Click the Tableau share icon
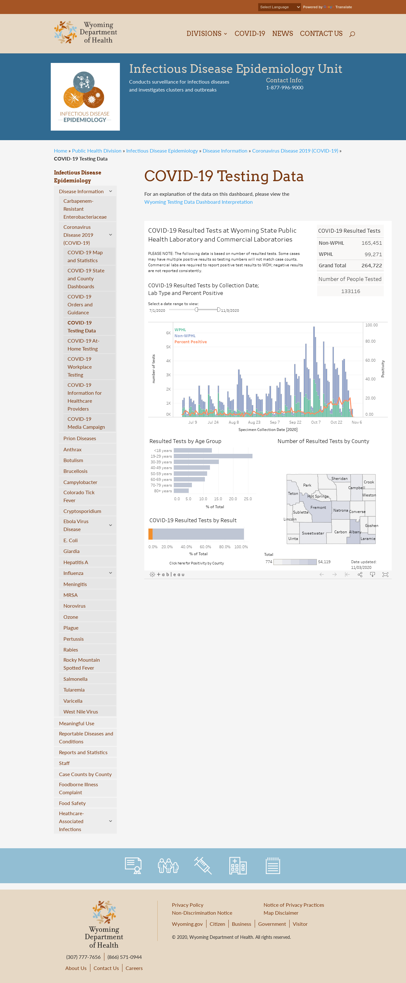Image resolution: width=406 pixels, height=983 pixels. coord(360,574)
